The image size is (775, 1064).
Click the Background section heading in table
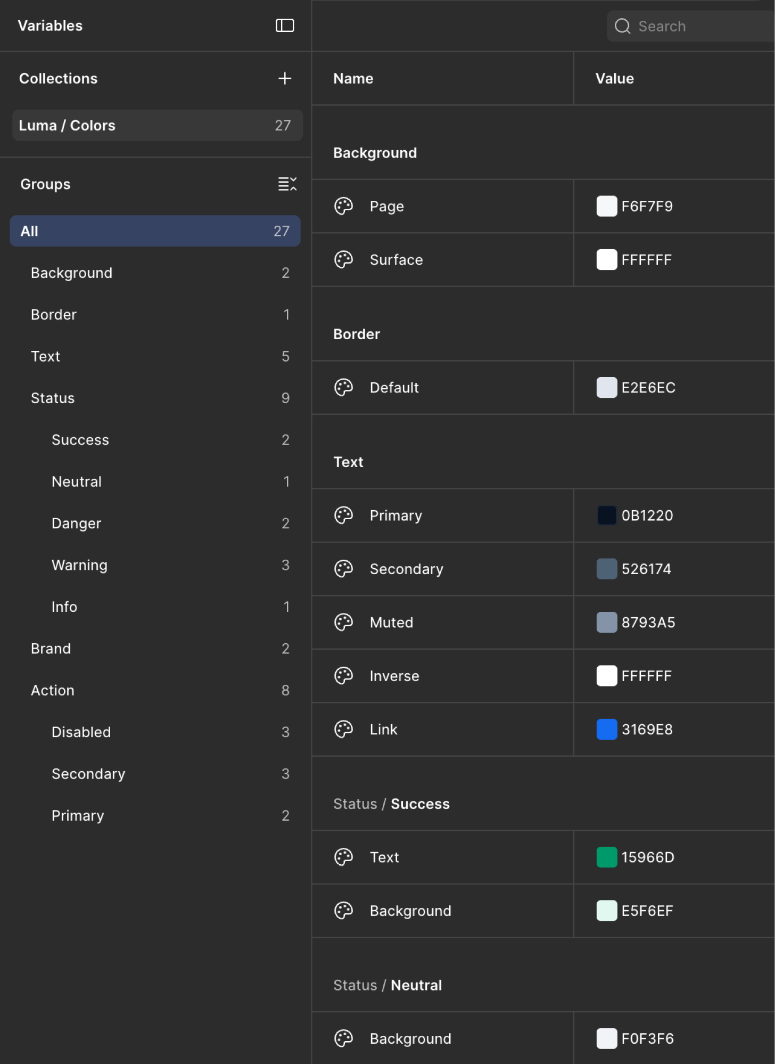click(375, 153)
